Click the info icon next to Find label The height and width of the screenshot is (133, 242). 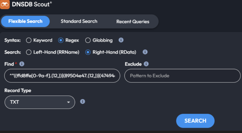click(x=22, y=64)
